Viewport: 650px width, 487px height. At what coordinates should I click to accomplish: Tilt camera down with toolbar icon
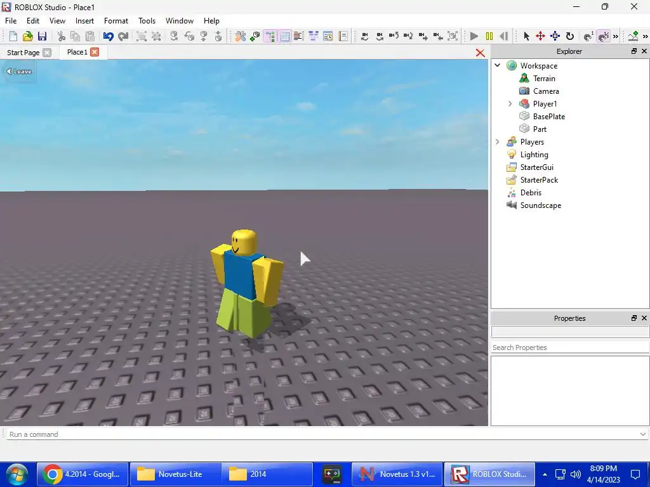(x=408, y=36)
